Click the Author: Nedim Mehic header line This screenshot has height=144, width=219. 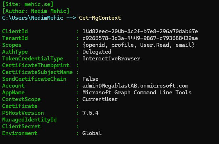pyautogui.click(x=36, y=11)
